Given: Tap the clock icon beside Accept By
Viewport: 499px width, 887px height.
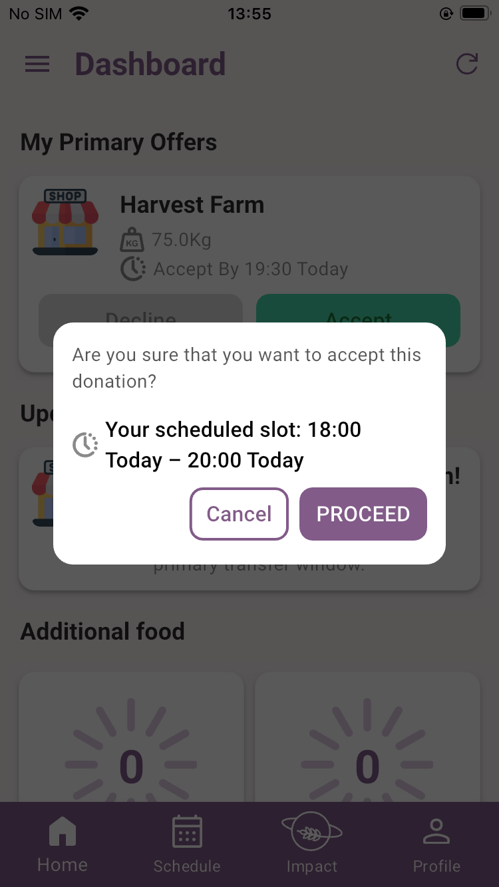Looking at the screenshot, I should pos(133,269).
